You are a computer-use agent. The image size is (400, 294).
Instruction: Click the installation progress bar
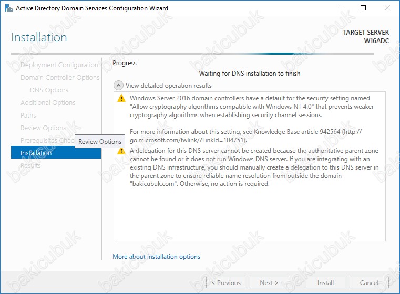point(192,54)
